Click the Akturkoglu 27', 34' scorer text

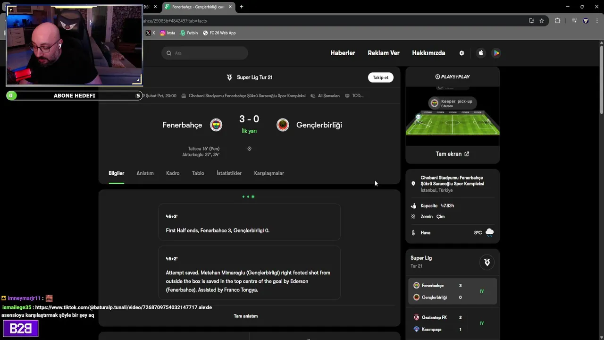point(201,155)
